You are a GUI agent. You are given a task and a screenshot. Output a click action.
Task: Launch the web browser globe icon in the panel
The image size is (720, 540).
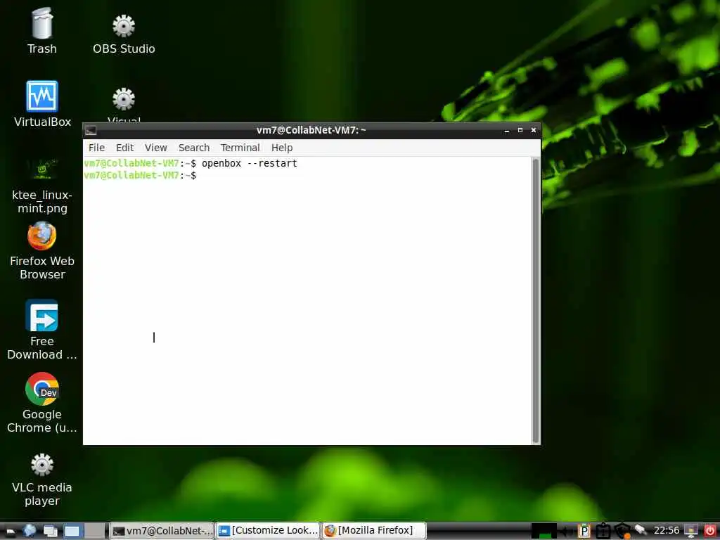30,531
